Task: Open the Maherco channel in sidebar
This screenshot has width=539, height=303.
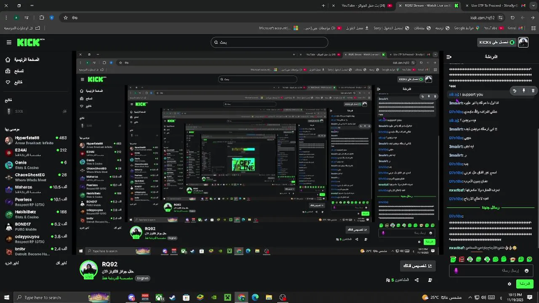Action: [x=36, y=189]
